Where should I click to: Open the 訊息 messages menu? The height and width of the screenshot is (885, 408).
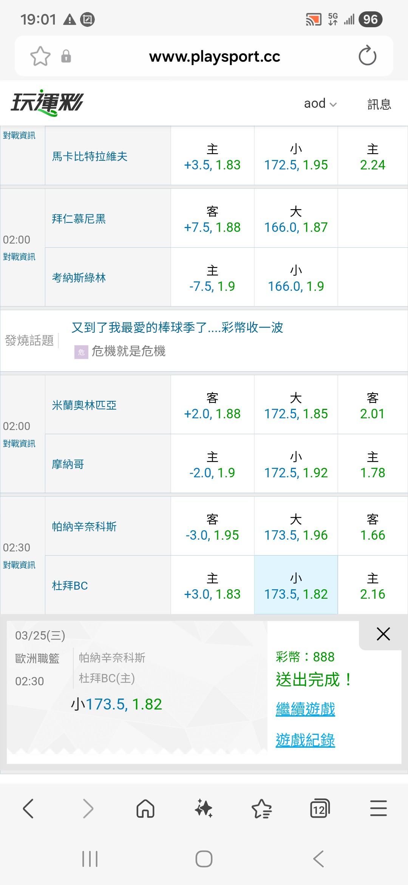click(x=379, y=104)
